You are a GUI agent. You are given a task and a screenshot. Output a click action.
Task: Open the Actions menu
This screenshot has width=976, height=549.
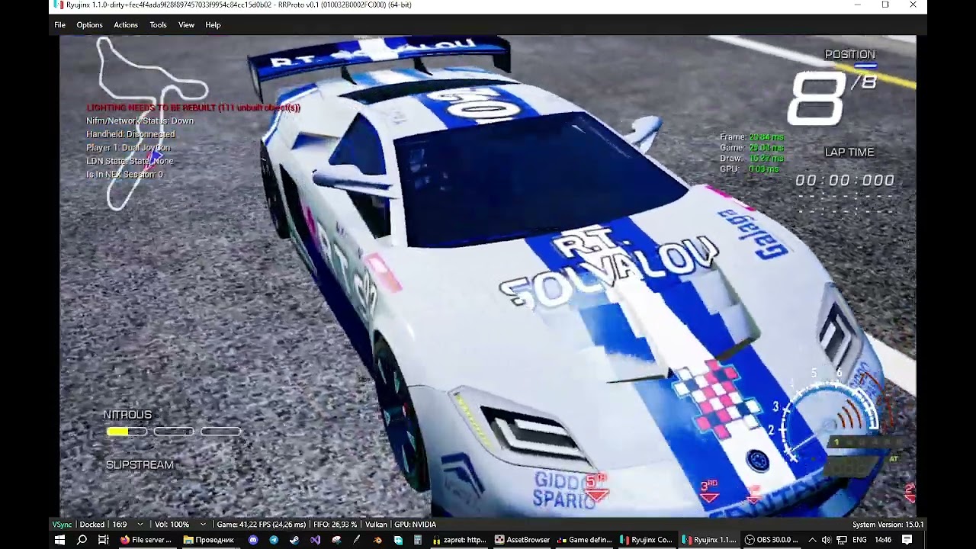point(126,25)
